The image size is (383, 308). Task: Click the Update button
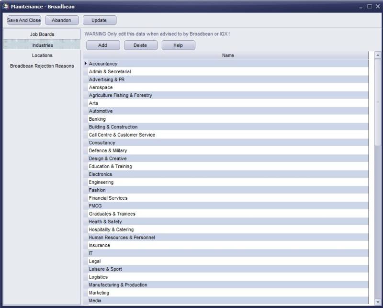[100, 20]
